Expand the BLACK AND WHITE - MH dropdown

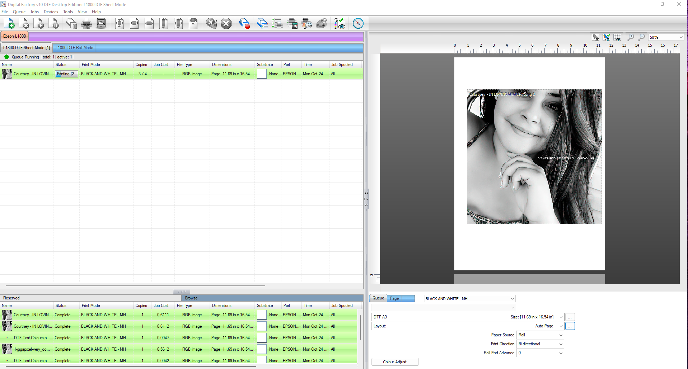coord(470,299)
